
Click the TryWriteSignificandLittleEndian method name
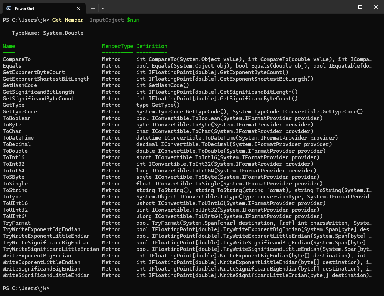[51, 249]
